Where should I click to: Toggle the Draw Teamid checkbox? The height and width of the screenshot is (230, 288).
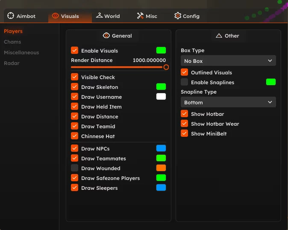pyautogui.click(x=75, y=126)
